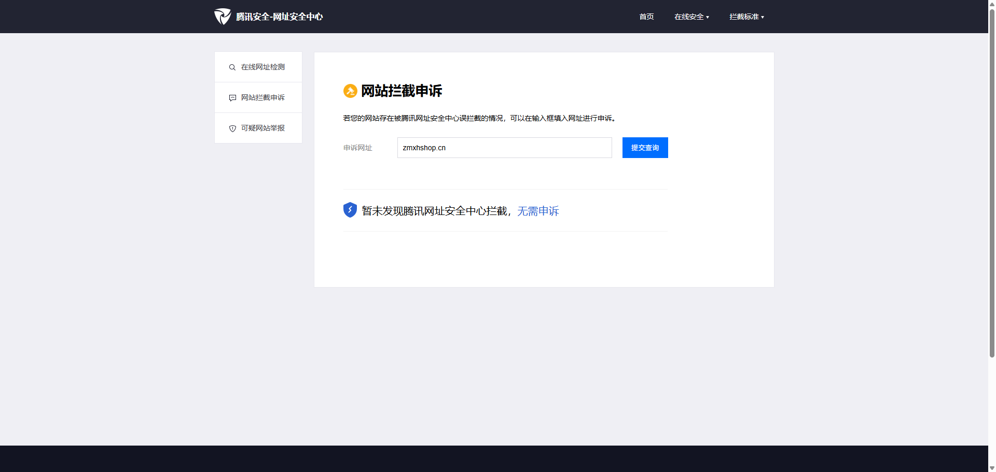This screenshot has width=996, height=472.
Task: Click the 腾讯安全-网址安全中心 site title
Action: tap(279, 17)
